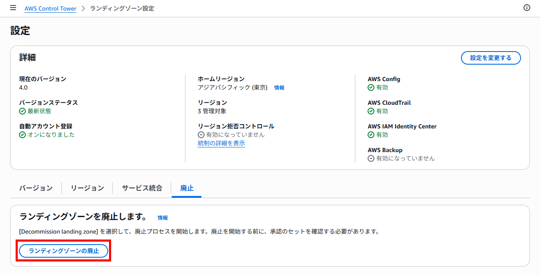Image resolution: width=540 pixels, height=275 pixels.
Task: Click the AWS CloudTrail label
Action: coord(389,103)
